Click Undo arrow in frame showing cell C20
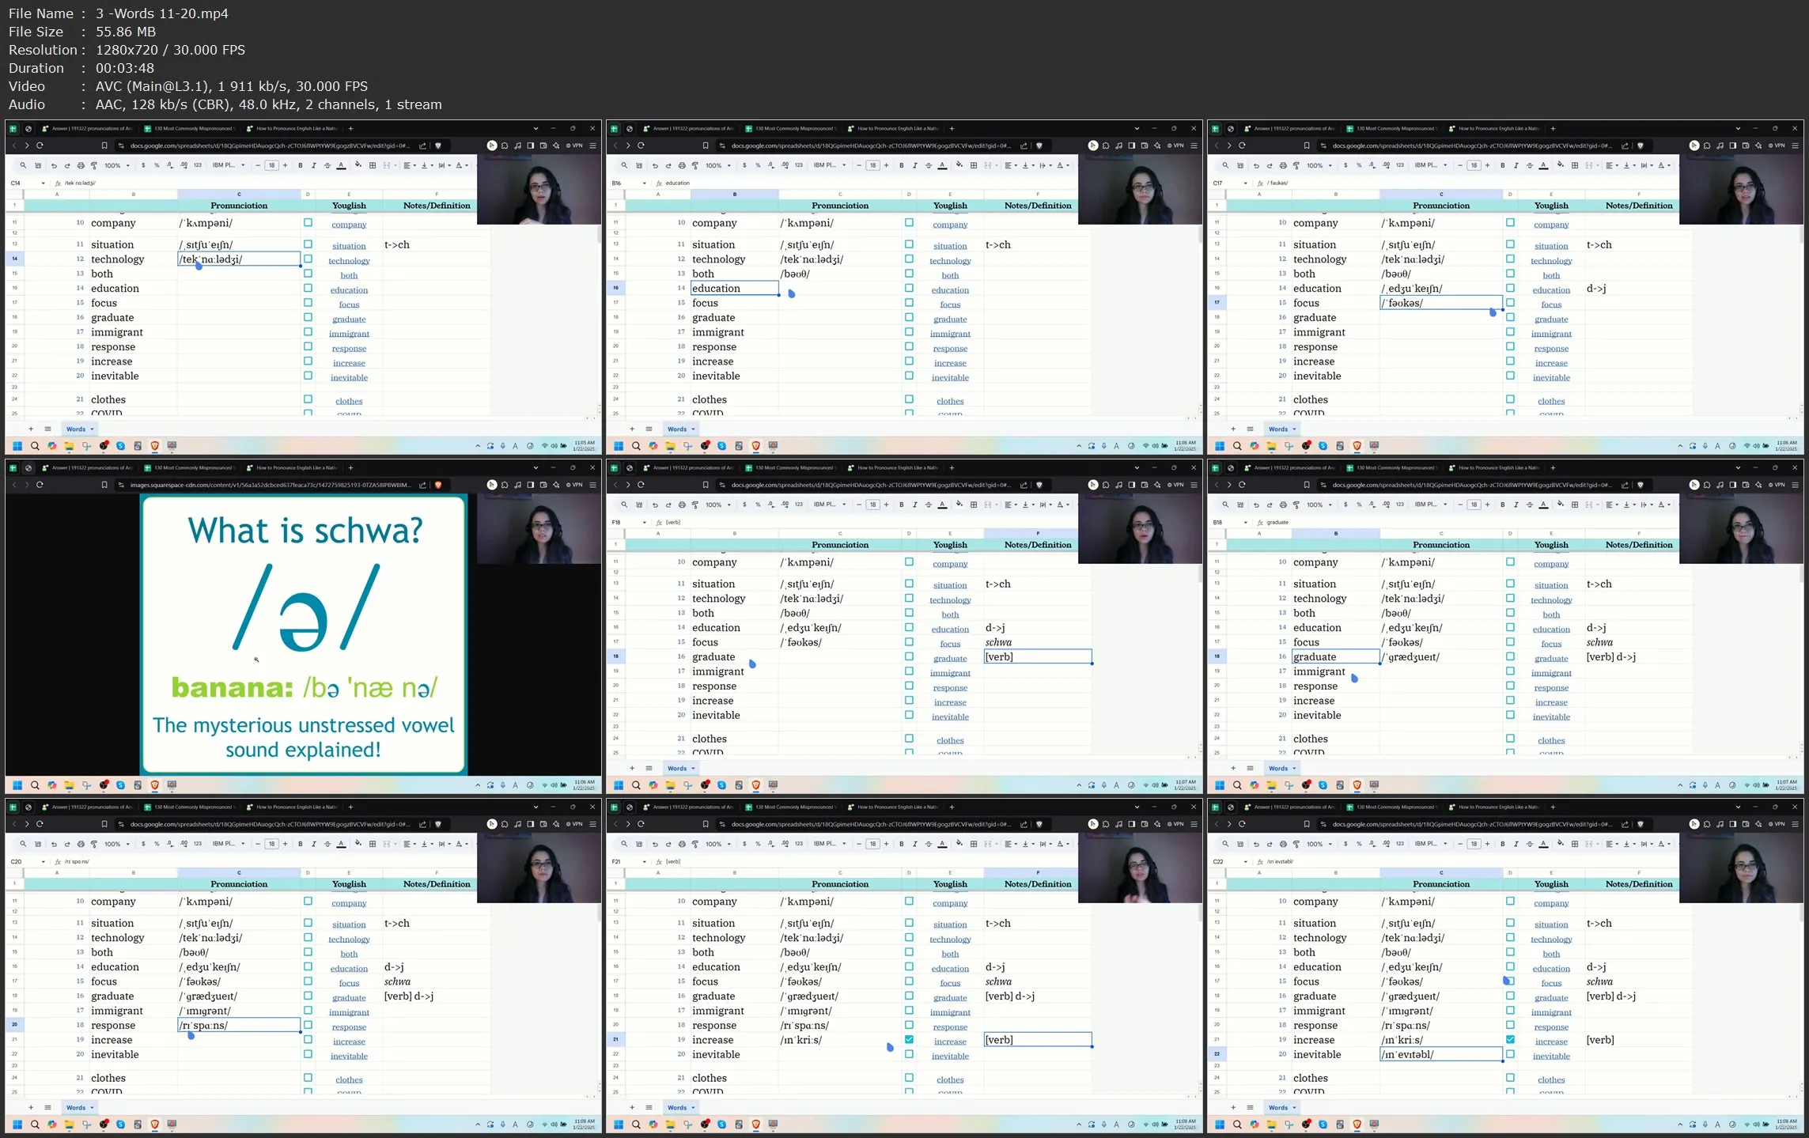This screenshot has width=1809, height=1138. point(54,844)
